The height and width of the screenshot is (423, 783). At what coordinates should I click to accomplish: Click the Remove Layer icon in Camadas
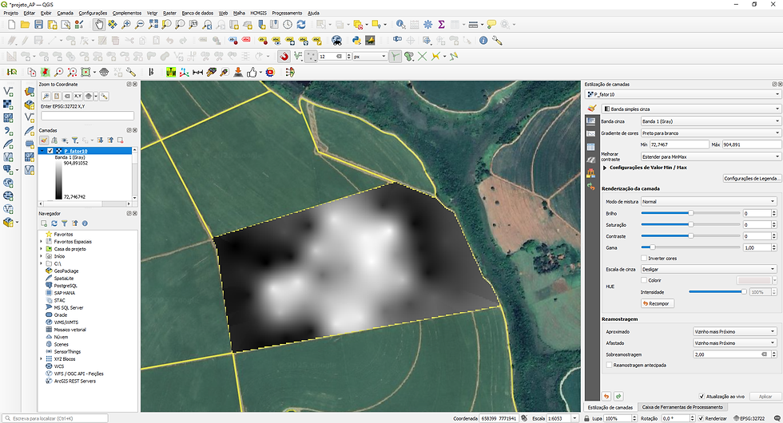coord(121,140)
